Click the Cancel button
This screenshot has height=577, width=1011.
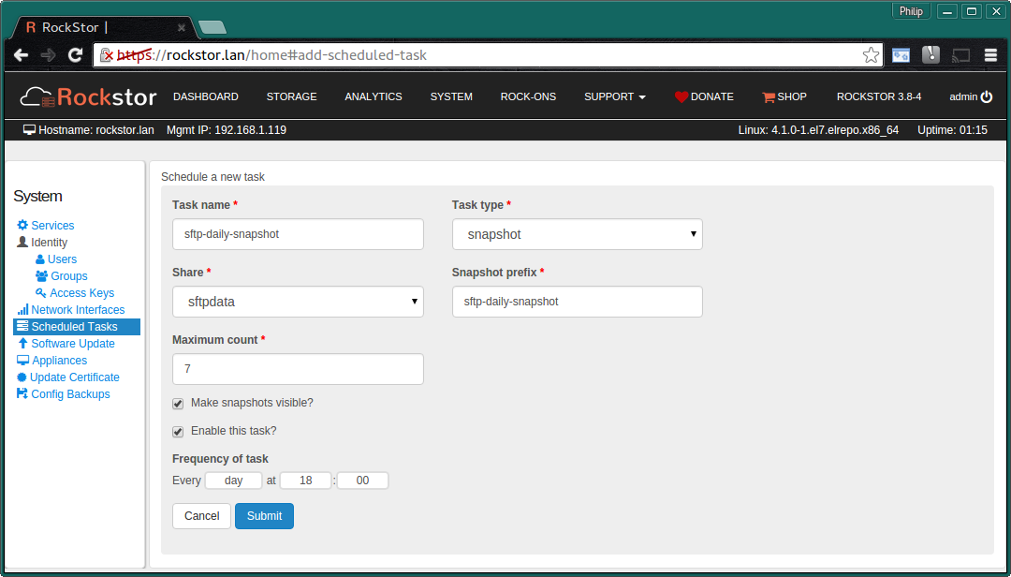click(201, 516)
